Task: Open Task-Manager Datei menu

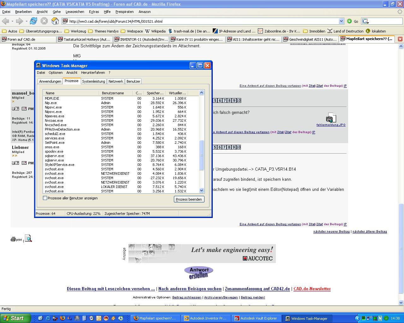Action: pos(41,73)
